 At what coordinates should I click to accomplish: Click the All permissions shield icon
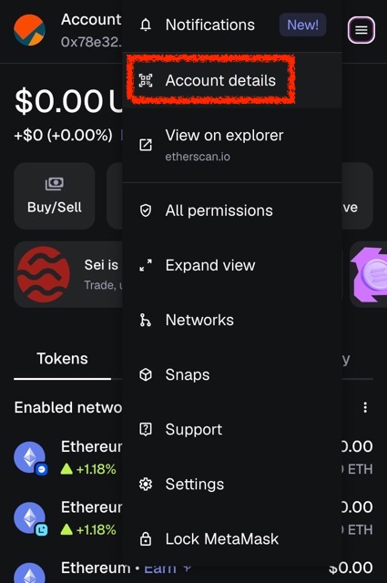[146, 210]
